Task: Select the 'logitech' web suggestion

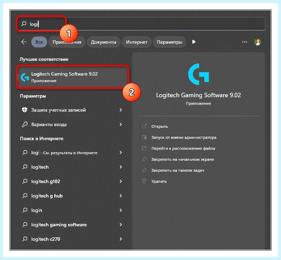Action: (x=72, y=167)
